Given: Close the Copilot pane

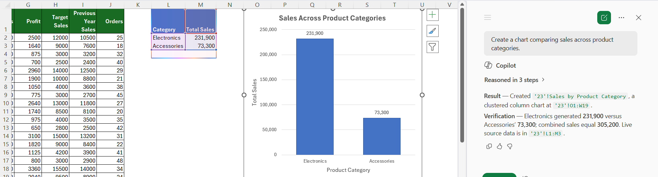Looking at the screenshot, I should pyautogui.click(x=638, y=17).
